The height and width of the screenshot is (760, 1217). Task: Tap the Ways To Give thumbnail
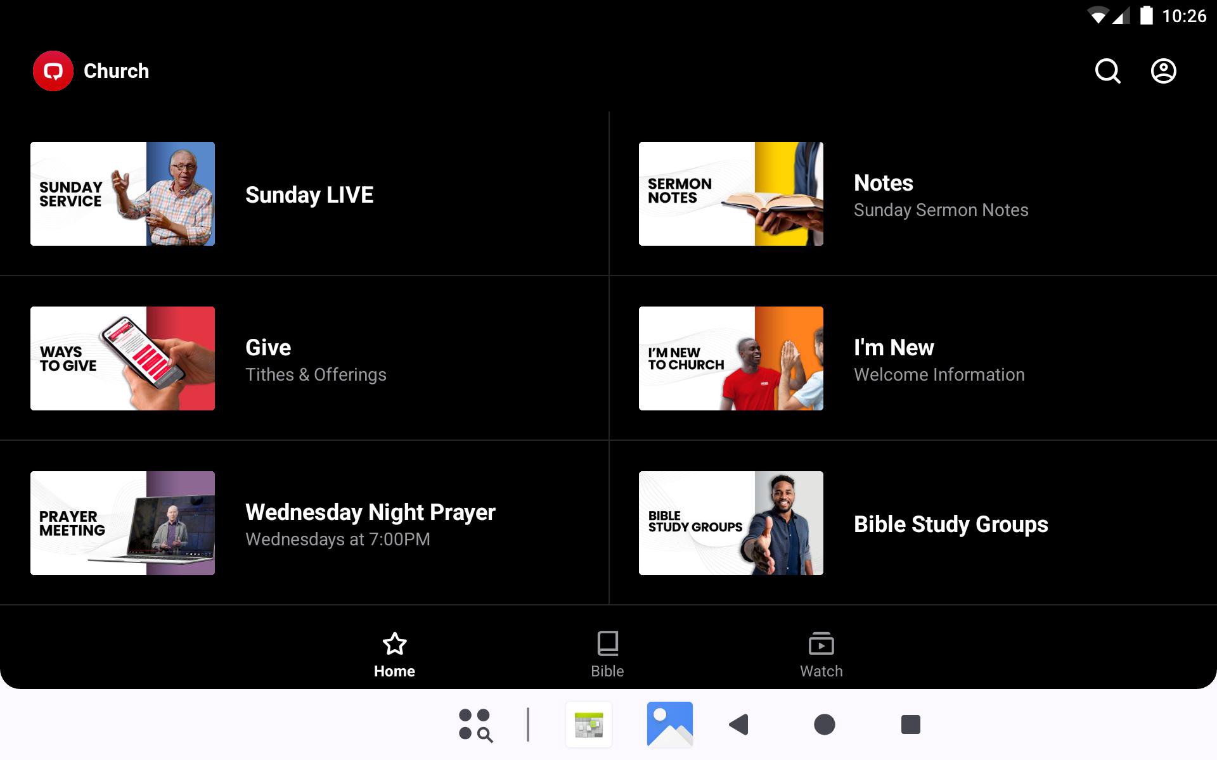coord(122,358)
